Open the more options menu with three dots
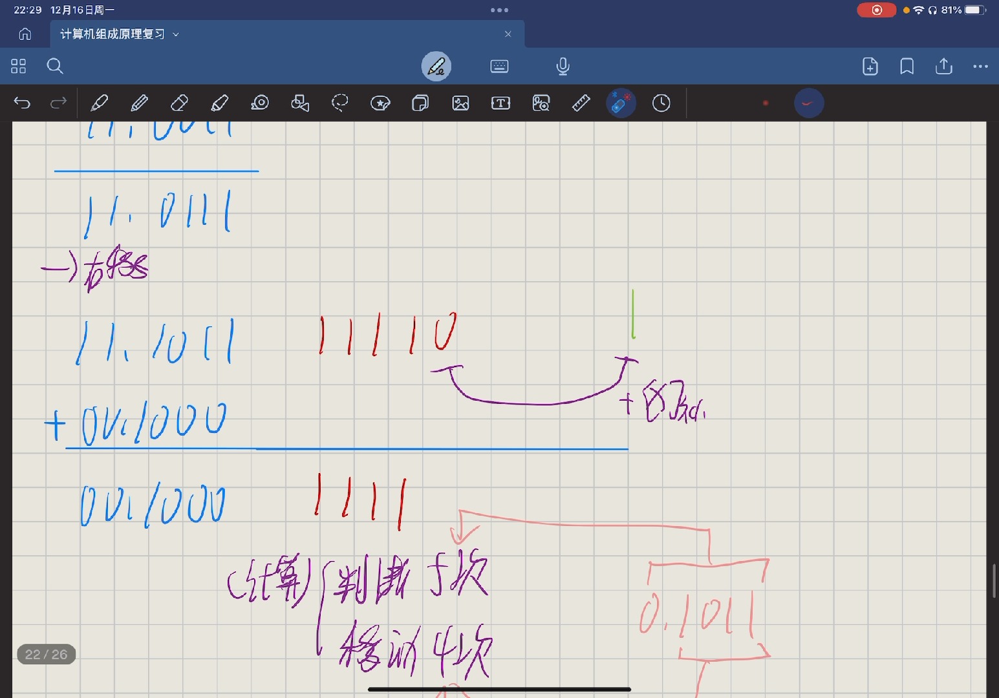Viewport: 999px width, 698px height. pos(981,67)
